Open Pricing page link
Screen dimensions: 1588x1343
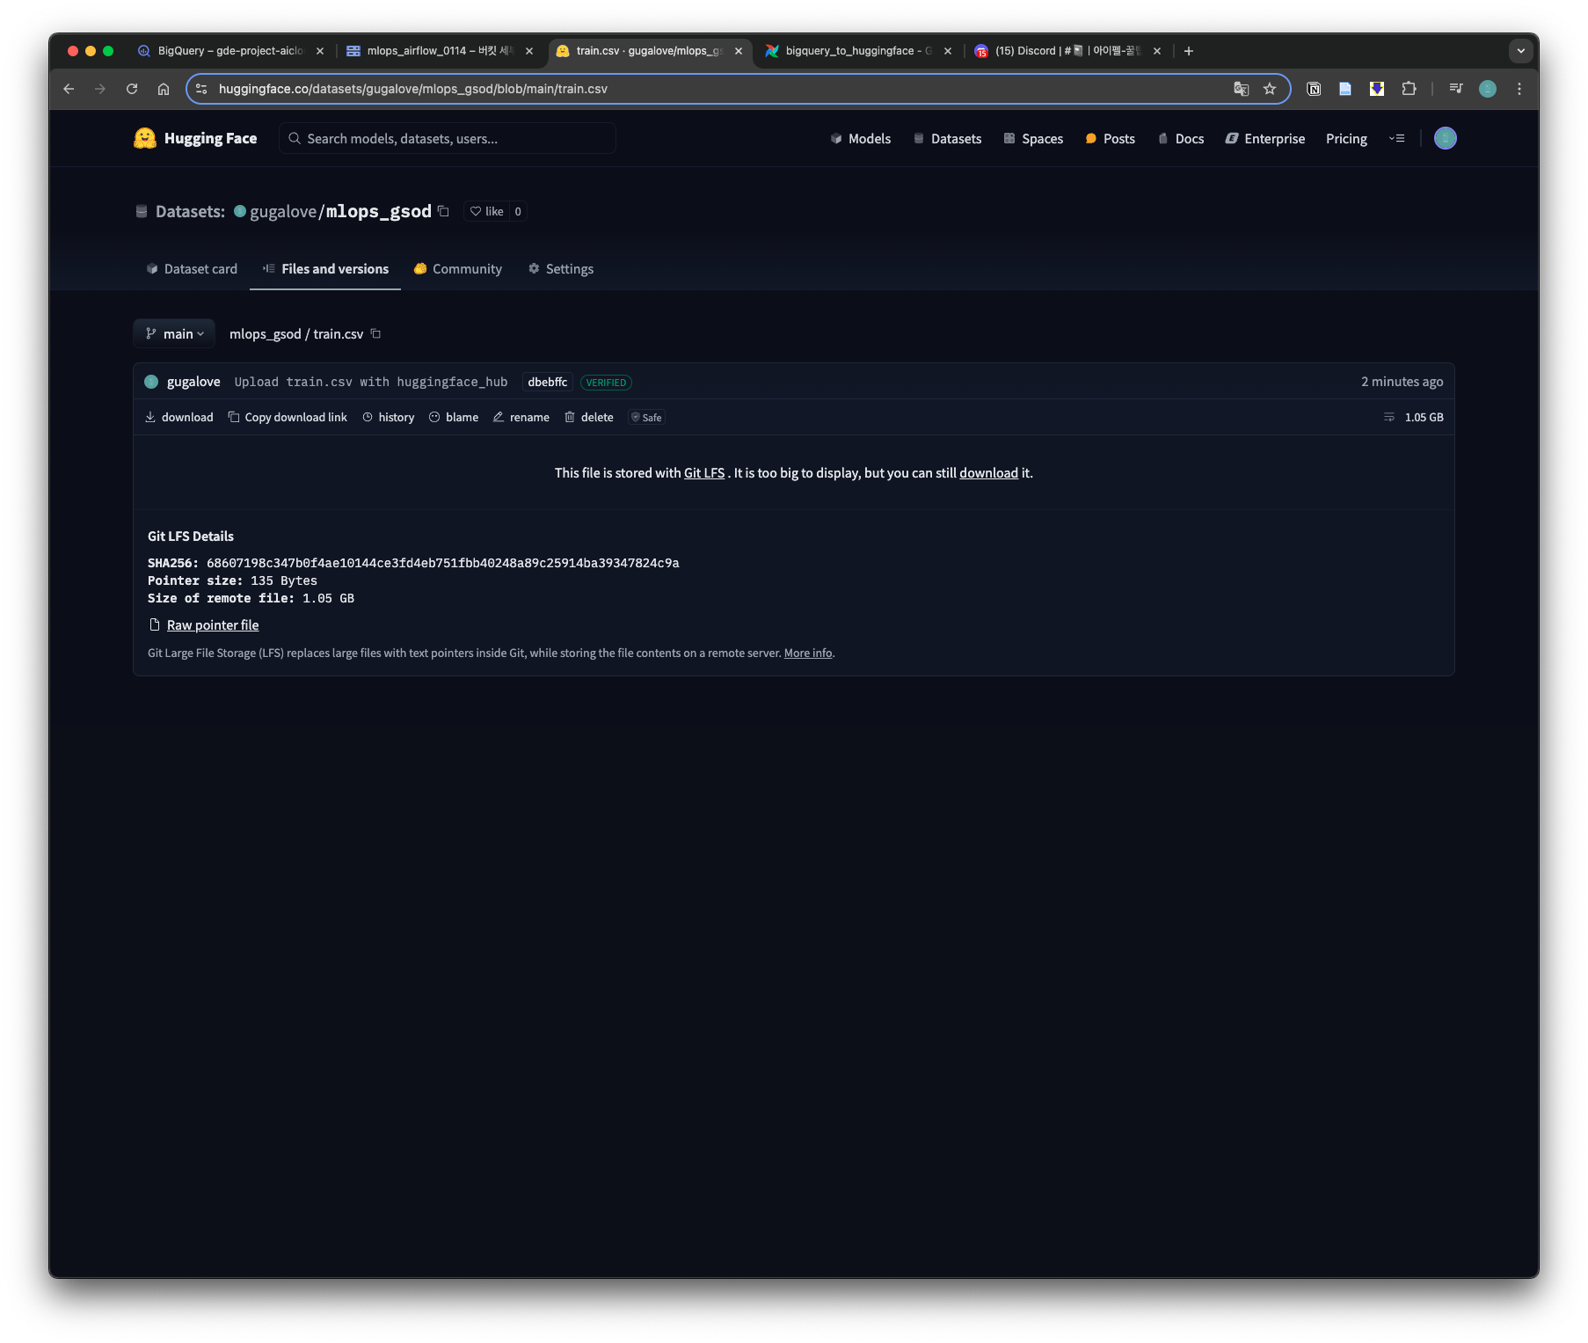pos(1346,138)
